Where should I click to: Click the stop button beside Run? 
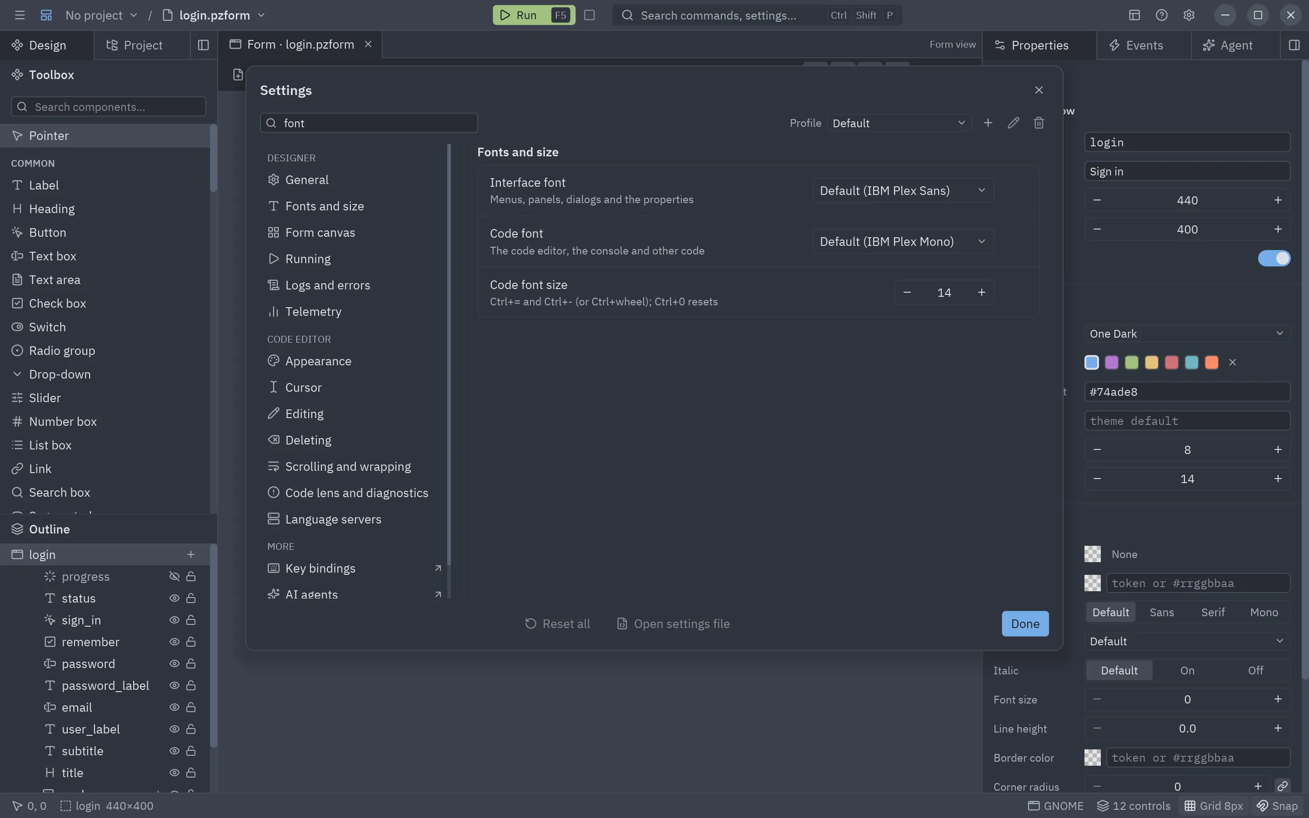pos(590,15)
